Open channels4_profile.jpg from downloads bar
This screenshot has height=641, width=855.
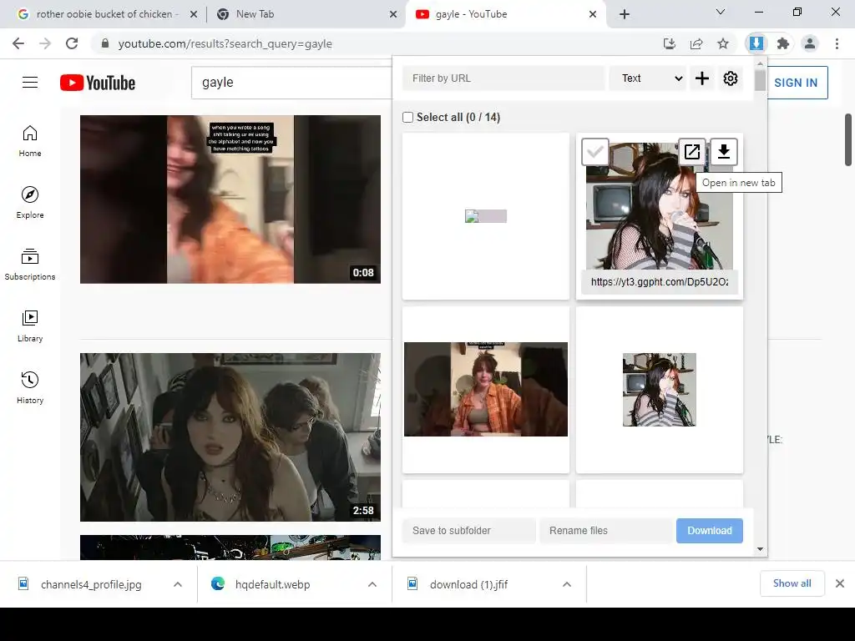pos(91,584)
